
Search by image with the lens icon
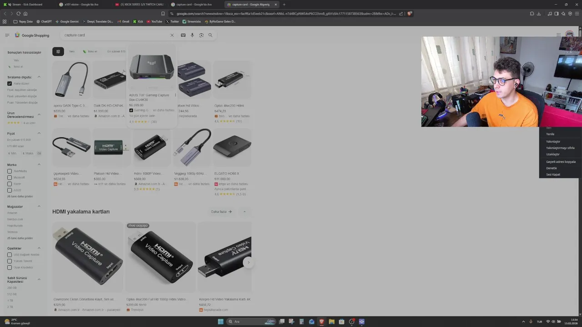pyautogui.click(x=201, y=35)
